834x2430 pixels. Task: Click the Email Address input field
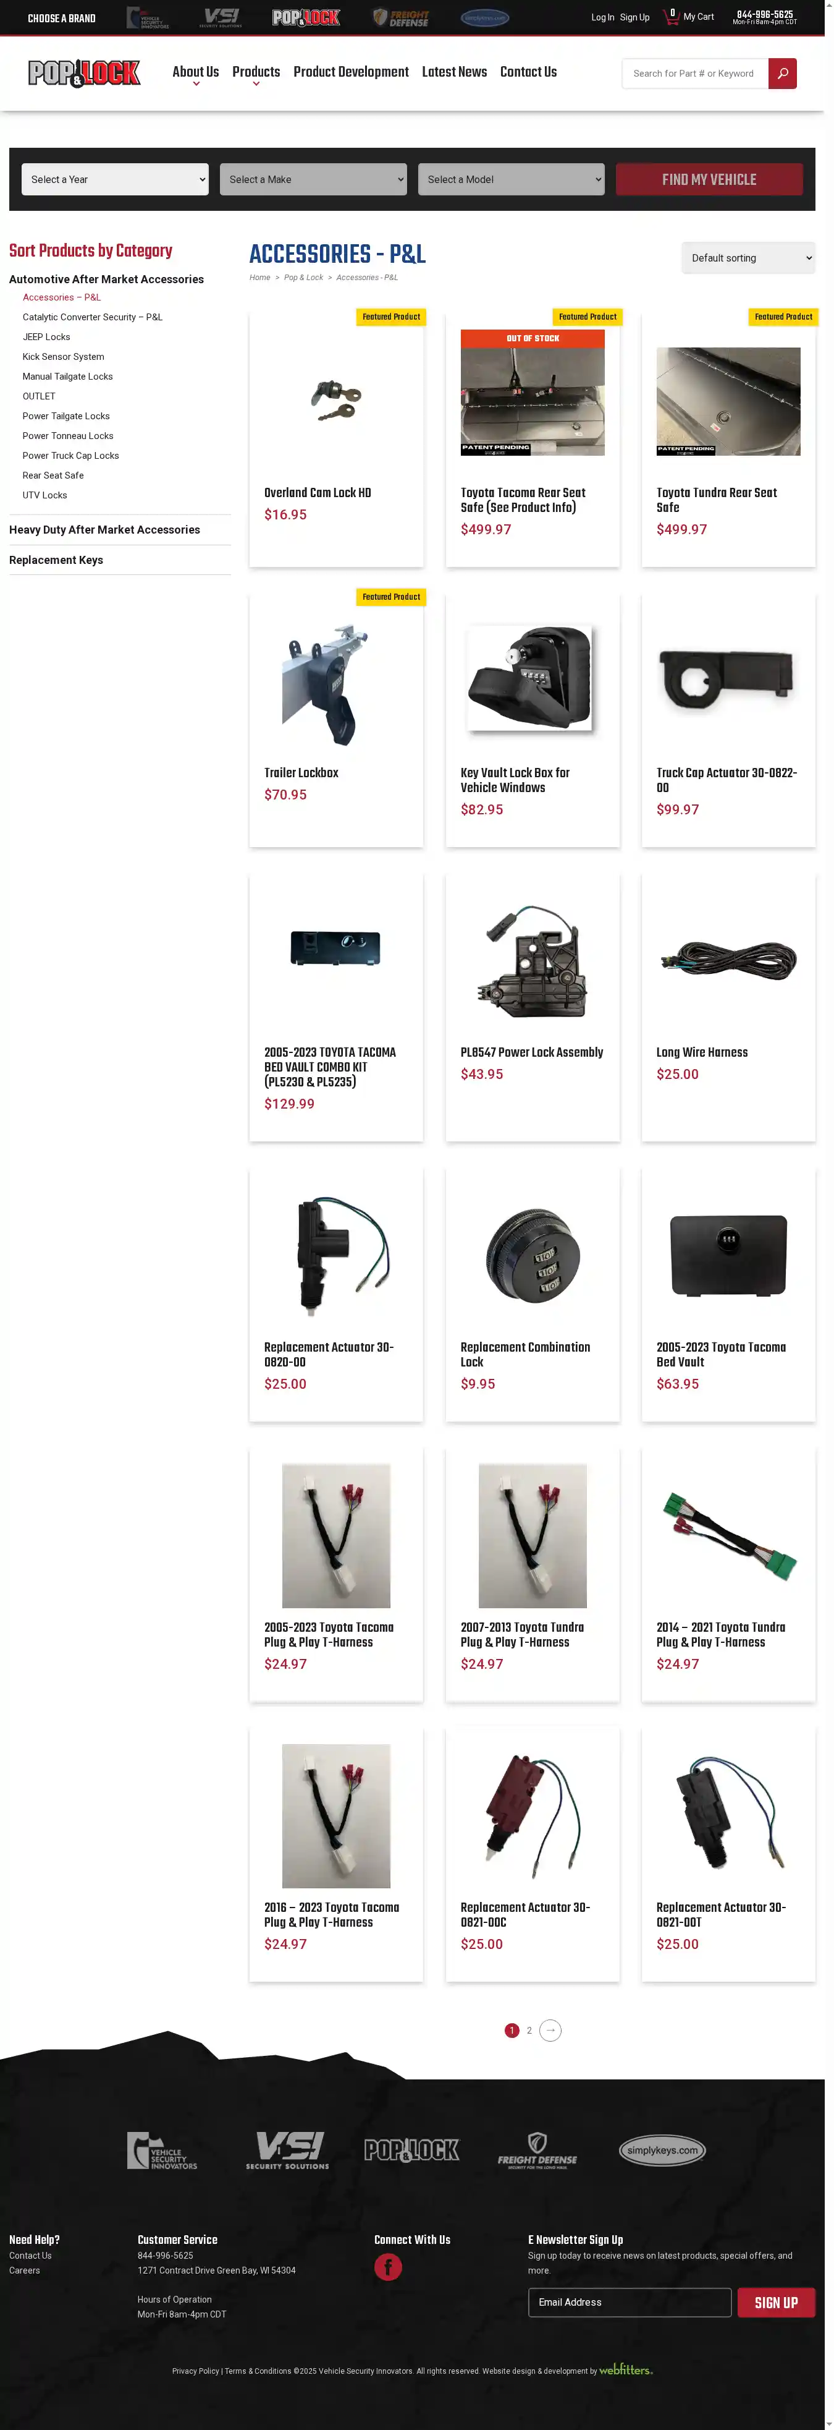[630, 2303]
